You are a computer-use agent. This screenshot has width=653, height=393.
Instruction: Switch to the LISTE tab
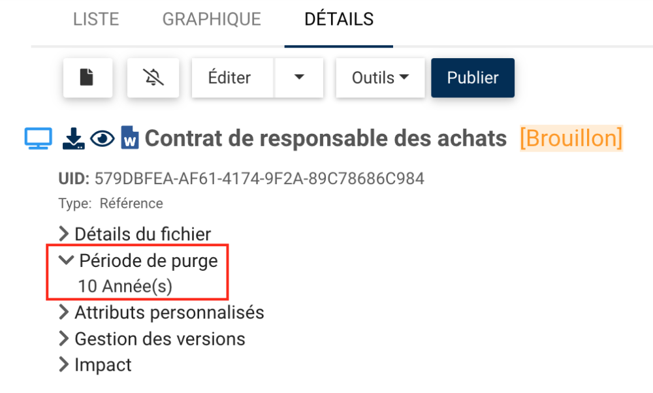tap(96, 19)
